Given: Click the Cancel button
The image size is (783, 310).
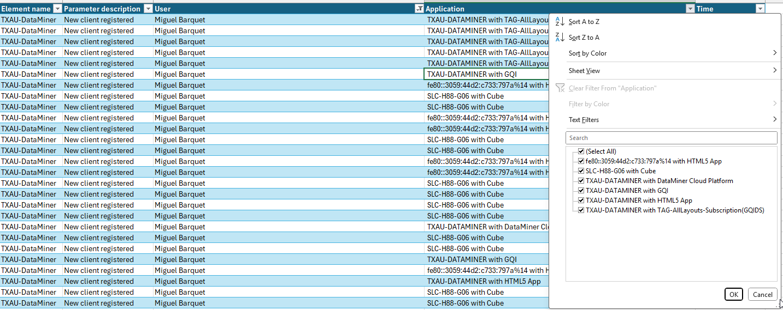Looking at the screenshot, I should pos(762,295).
